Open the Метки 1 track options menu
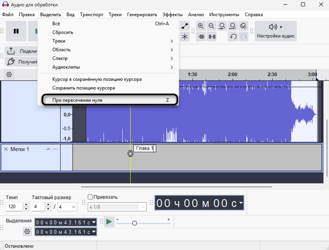This screenshot has height=250, width=329. [x=55, y=149]
